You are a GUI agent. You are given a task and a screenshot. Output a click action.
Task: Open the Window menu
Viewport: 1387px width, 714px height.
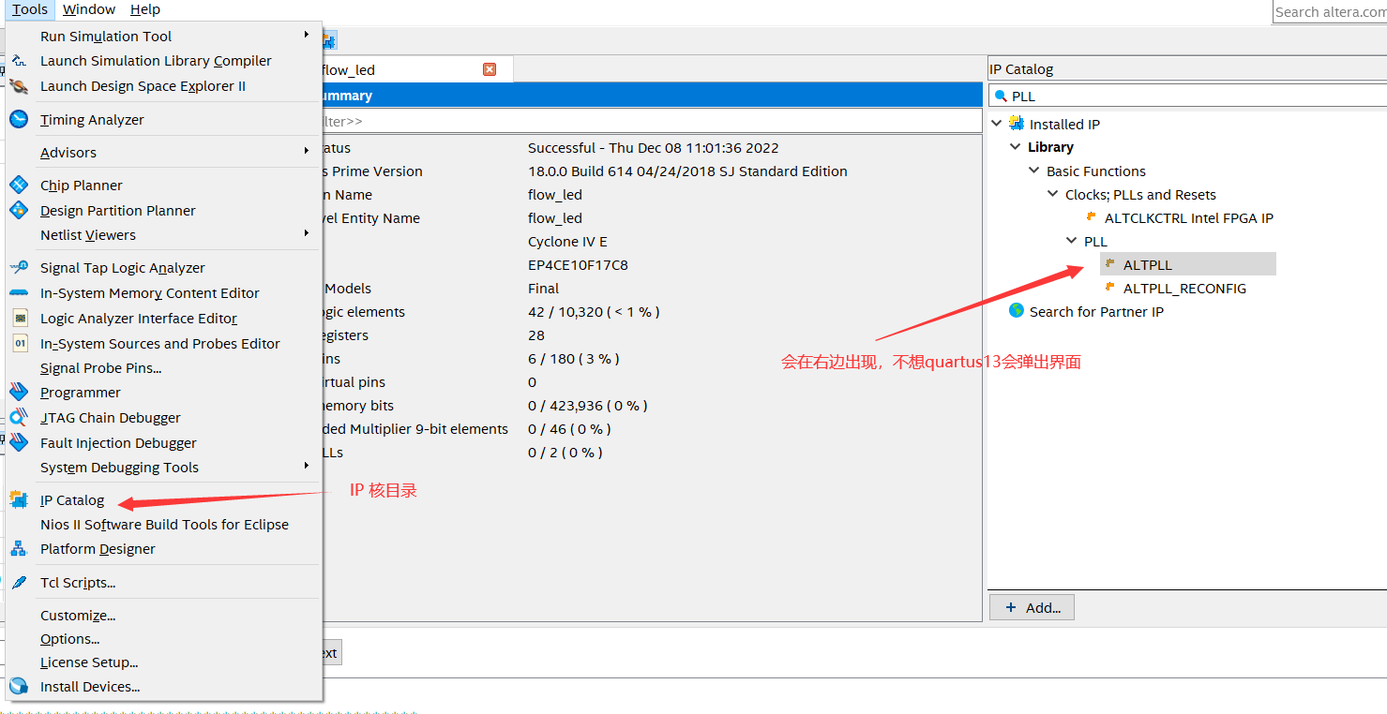pyautogui.click(x=89, y=9)
